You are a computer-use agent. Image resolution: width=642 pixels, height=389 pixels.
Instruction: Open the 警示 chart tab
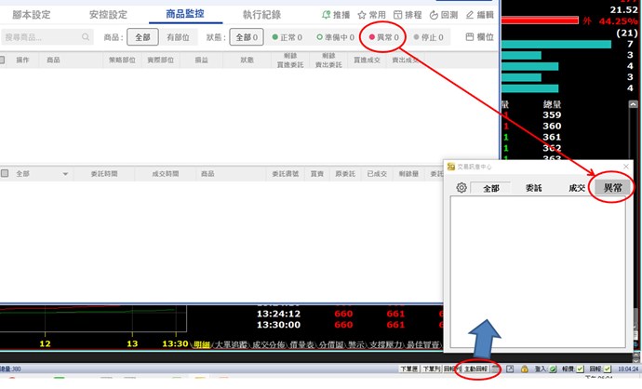pyautogui.click(x=355, y=344)
